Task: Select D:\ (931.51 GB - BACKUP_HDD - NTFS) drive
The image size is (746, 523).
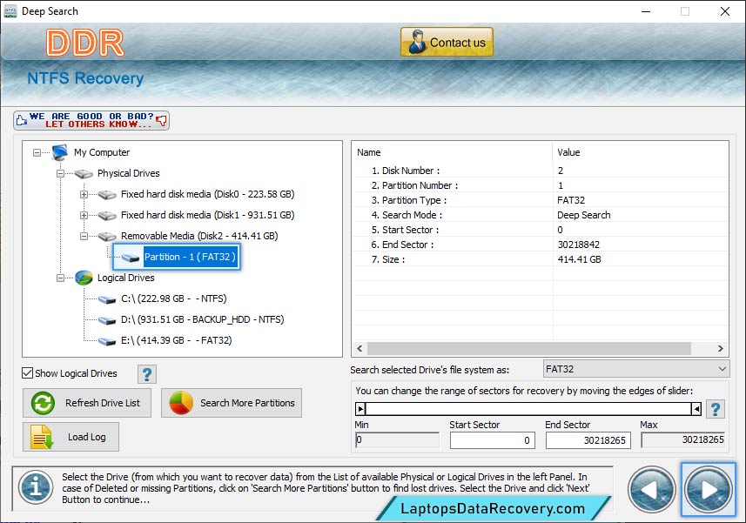Action: [x=202, y=320]
